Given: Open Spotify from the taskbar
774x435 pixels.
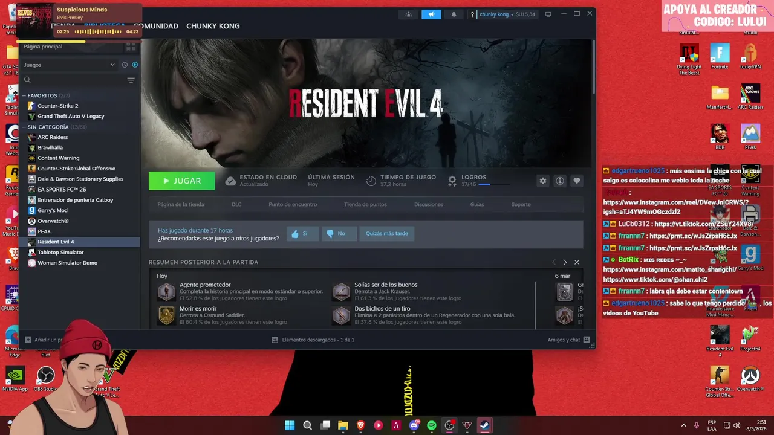Looking at the screenshot, I should 432,425.
